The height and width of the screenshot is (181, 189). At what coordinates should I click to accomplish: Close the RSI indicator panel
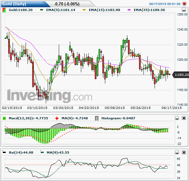pos(184,152)
